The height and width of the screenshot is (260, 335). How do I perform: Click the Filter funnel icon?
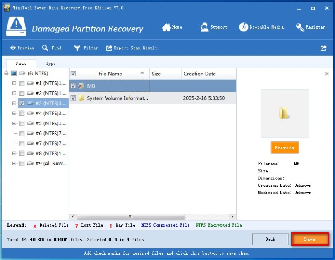point(77,48)
